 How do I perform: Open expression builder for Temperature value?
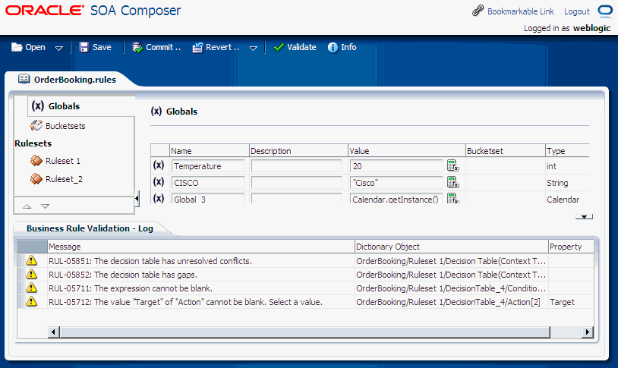click(x=452, y=165)
